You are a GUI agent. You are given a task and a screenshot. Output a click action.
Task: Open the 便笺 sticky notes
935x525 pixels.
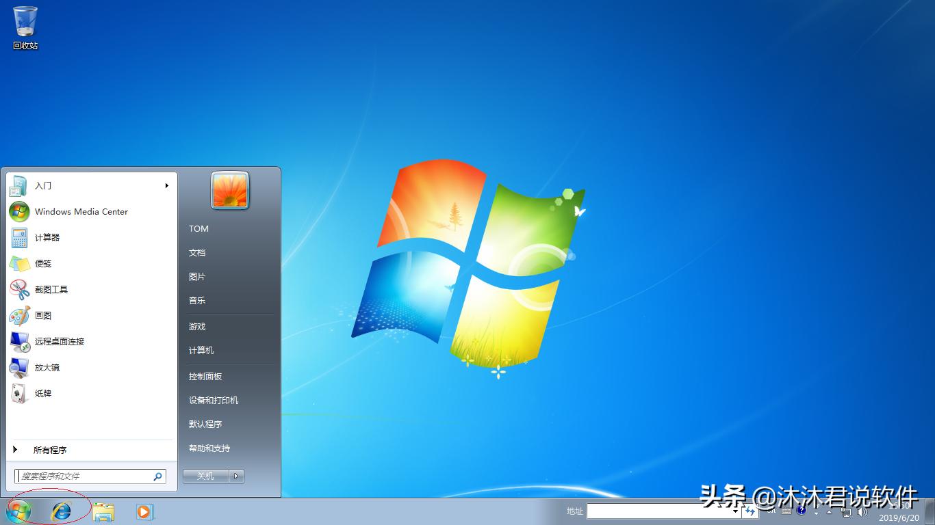42,263
